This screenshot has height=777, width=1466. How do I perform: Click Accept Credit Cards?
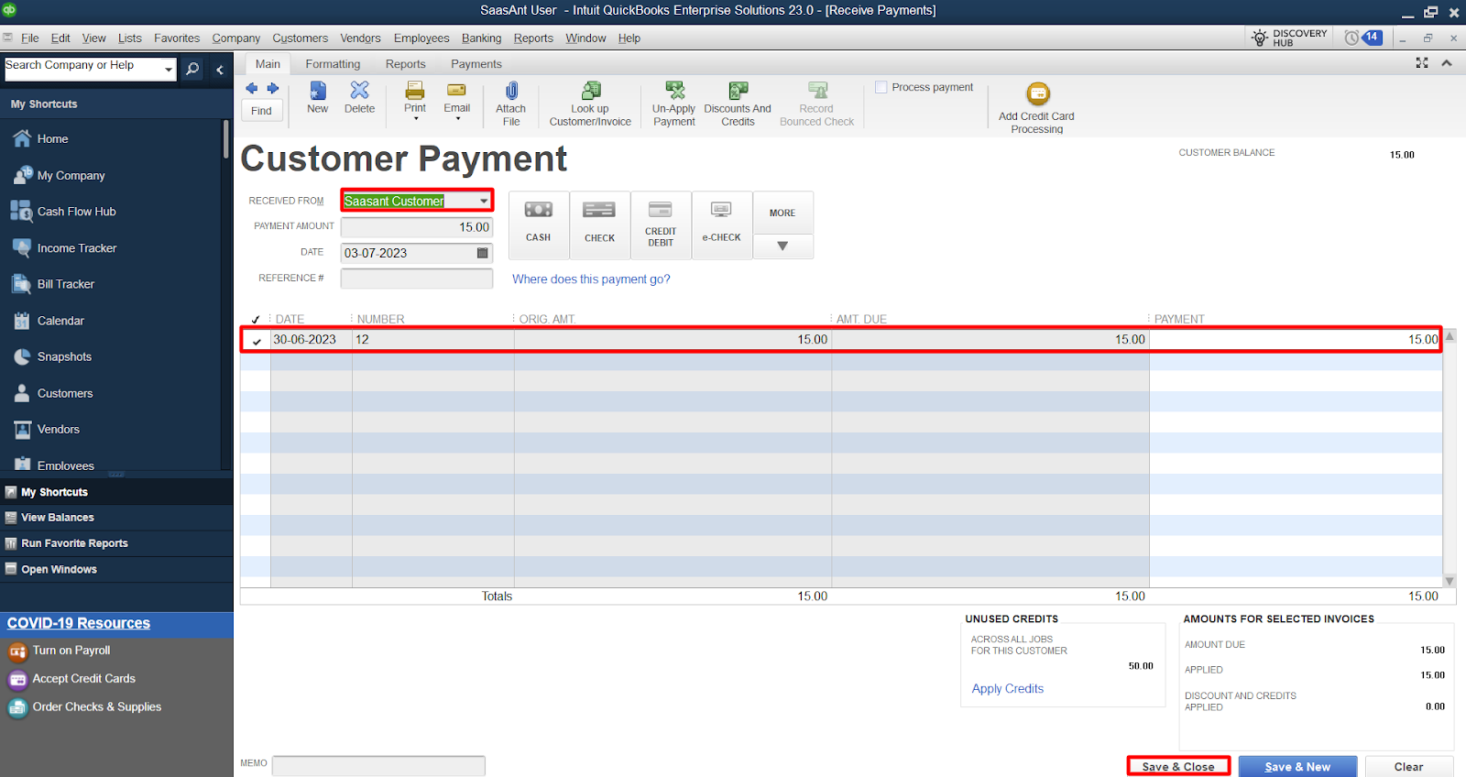click(x=83, y=679)
